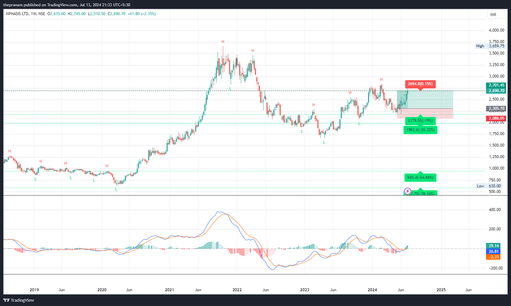Click the 2019 label on time axis
Viewport: 511px width, 306px height.
(x=34, y=290)
